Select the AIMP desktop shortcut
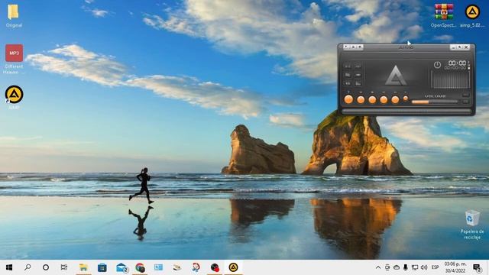The width and height of the screenshot is (489, 275). point(14,97)
